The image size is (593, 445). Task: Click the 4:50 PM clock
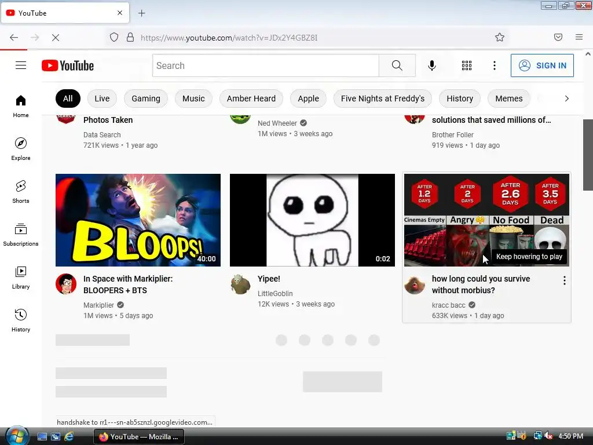click(x=570, y=436)
